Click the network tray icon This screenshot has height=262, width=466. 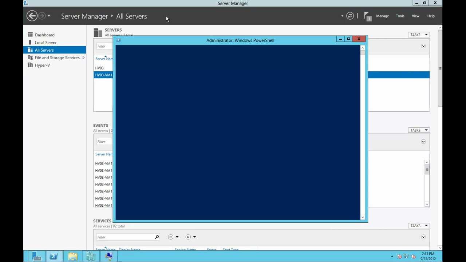406,256
